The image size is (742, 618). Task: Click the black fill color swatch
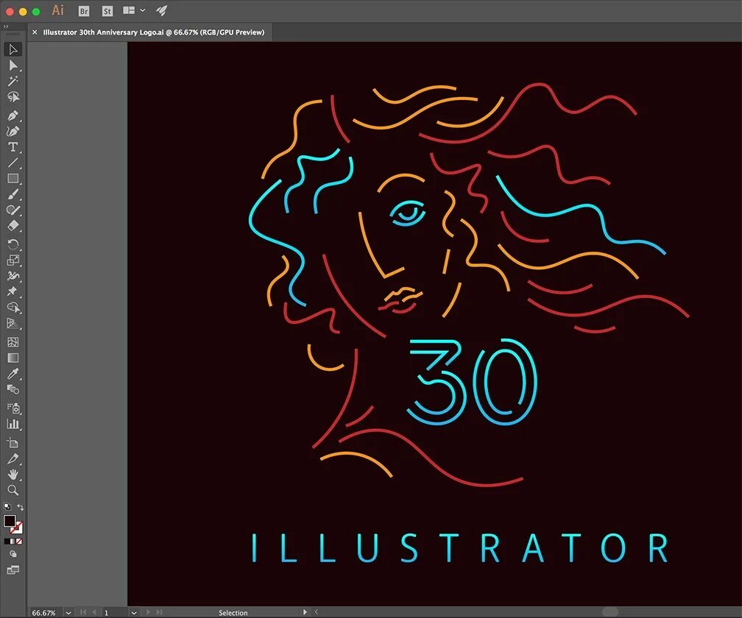click(x=10, y=521)
